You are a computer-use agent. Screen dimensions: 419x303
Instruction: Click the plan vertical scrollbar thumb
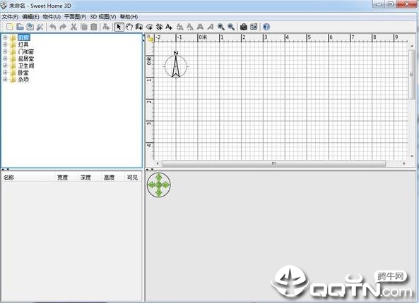pyautogui.click(x=412, y=75)
